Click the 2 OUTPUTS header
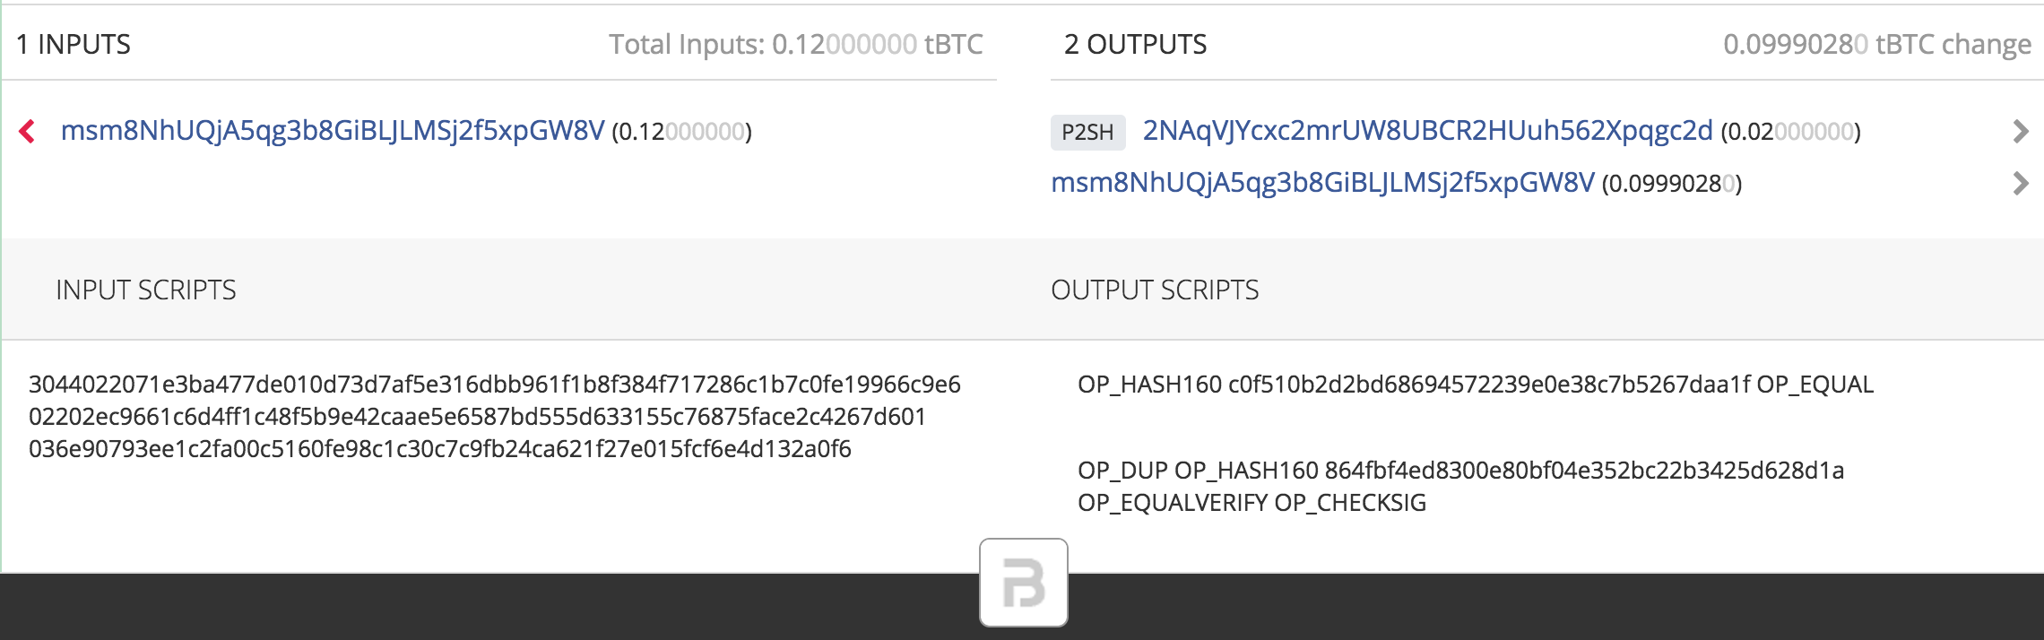 point(1135,44)
